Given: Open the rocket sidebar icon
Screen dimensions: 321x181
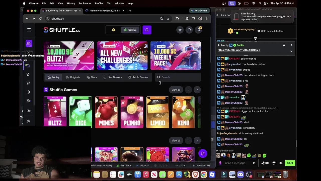Looking at the screenshot, I should [x=28, y=83].
